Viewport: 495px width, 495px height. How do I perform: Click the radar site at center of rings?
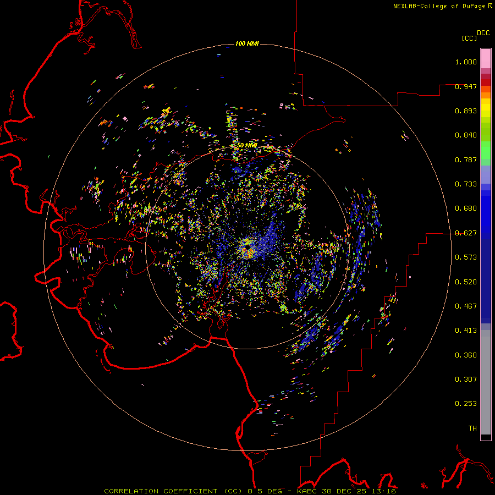248,248
